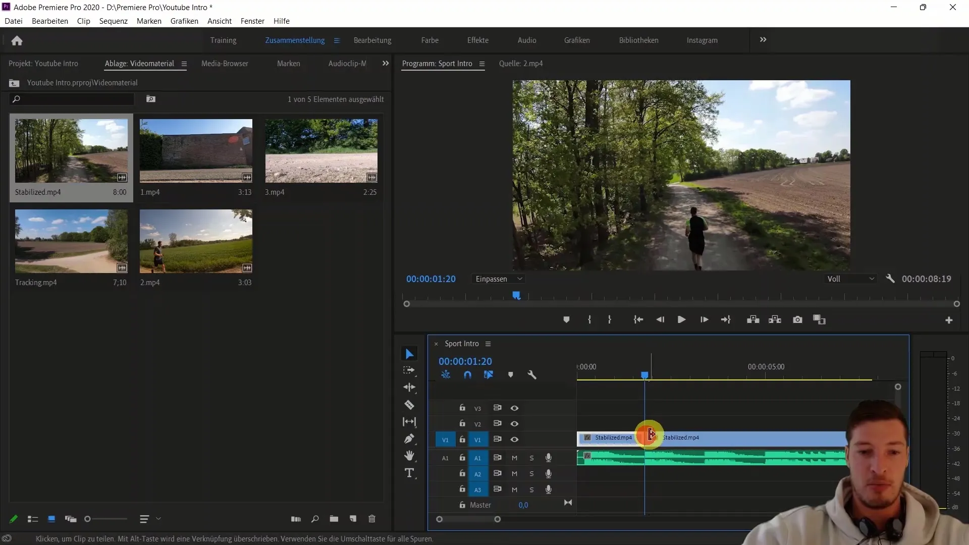Mark Out point in Program monitor
This screenshot has height=545, width=969.
click(x=610, y=320)
